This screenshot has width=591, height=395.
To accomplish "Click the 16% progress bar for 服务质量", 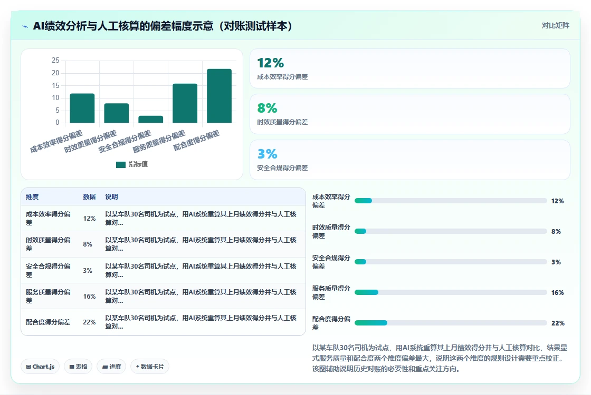I will coord(451,292).
